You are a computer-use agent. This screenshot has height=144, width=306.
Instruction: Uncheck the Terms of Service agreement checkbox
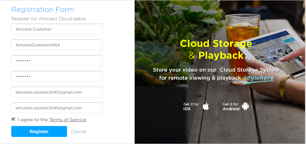pos(13,119)
